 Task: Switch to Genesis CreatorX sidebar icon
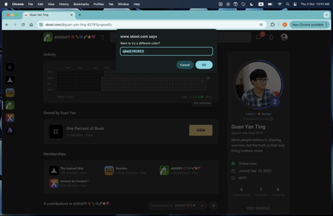[x=10, y=118]
